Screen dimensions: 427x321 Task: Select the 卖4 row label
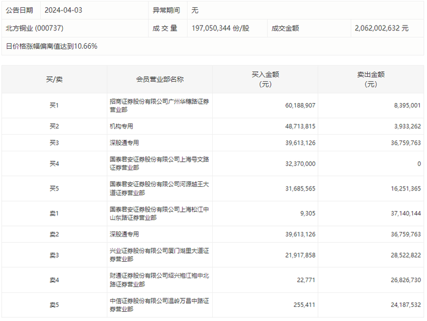[54, 280]
